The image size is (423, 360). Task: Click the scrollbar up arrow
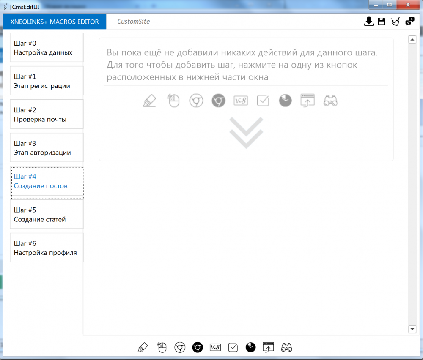tap(412, 40)
